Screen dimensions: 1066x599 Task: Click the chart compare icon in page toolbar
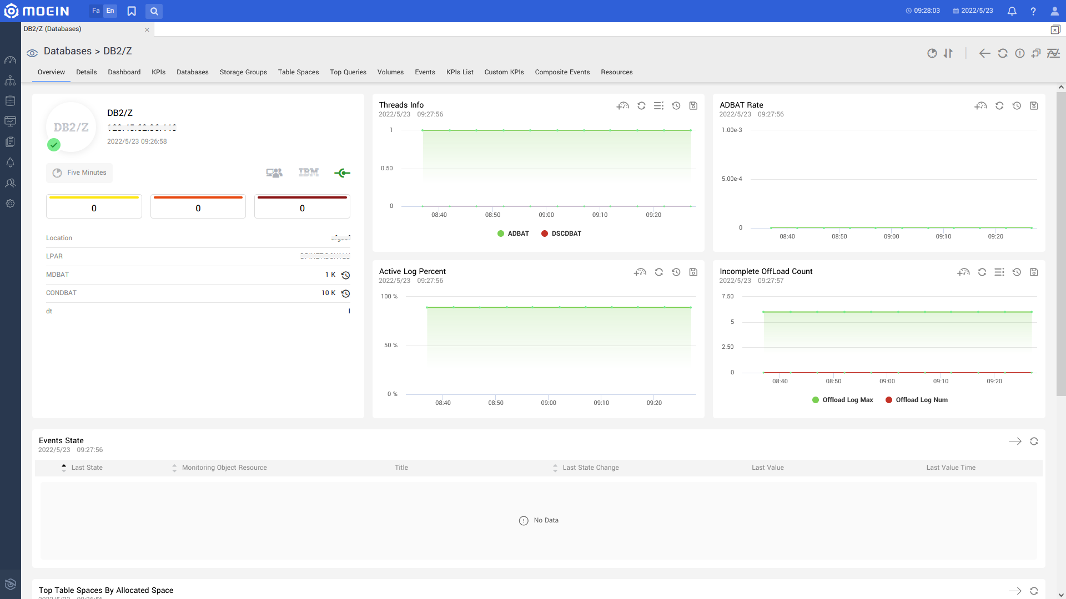pos(1053,53)
